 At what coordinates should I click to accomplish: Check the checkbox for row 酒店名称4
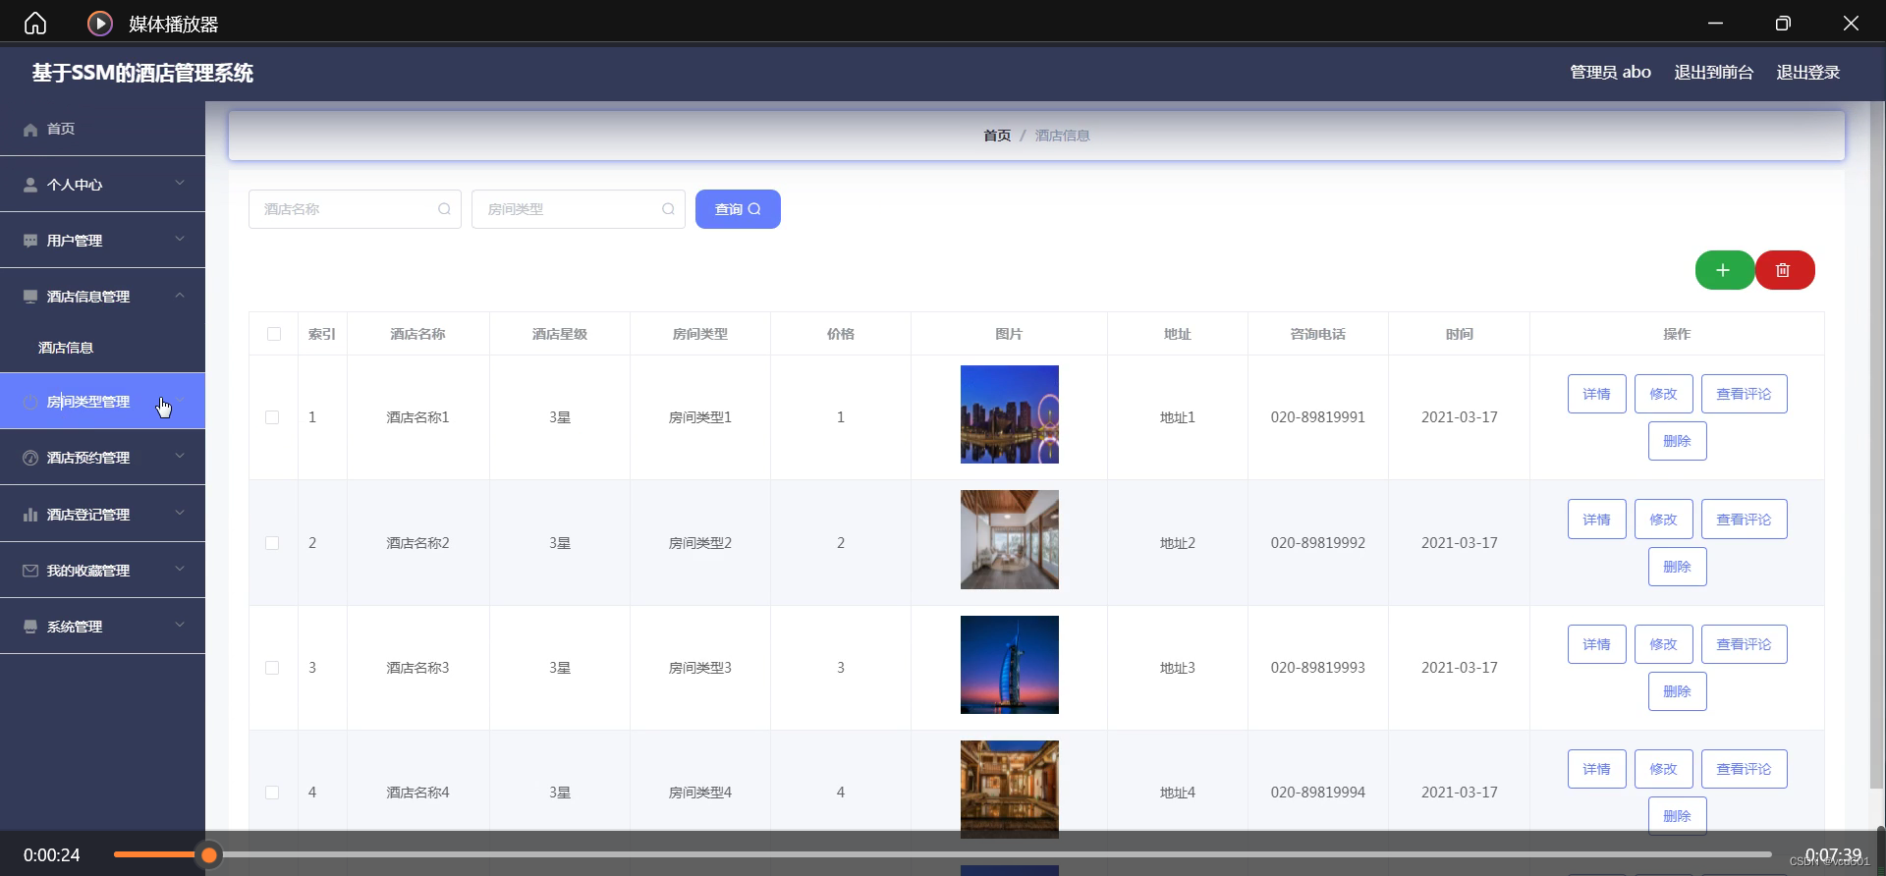tap(272, 793)
